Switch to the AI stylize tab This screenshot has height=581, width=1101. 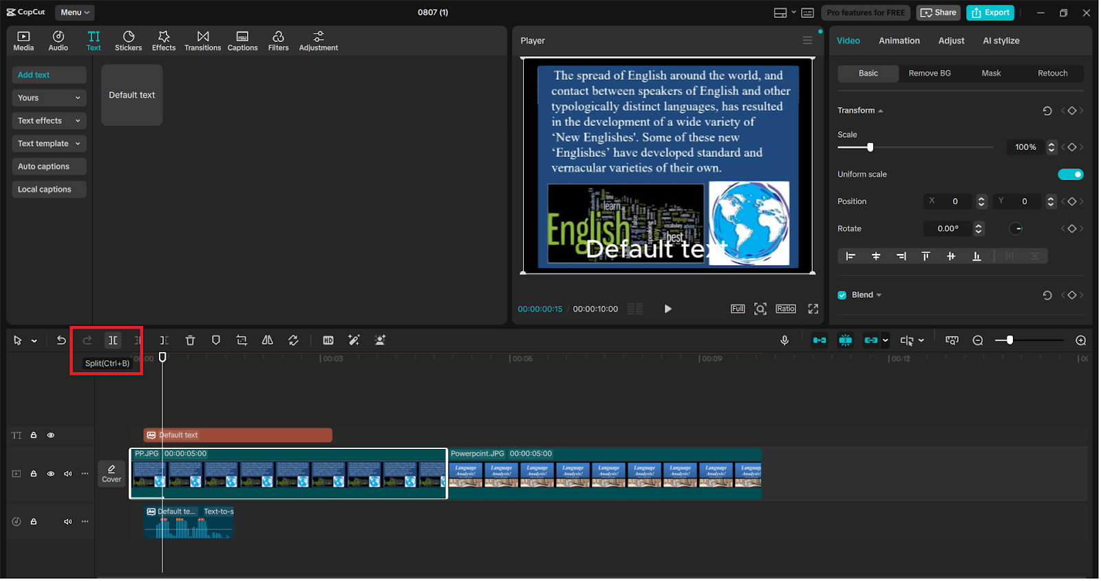1001,41
